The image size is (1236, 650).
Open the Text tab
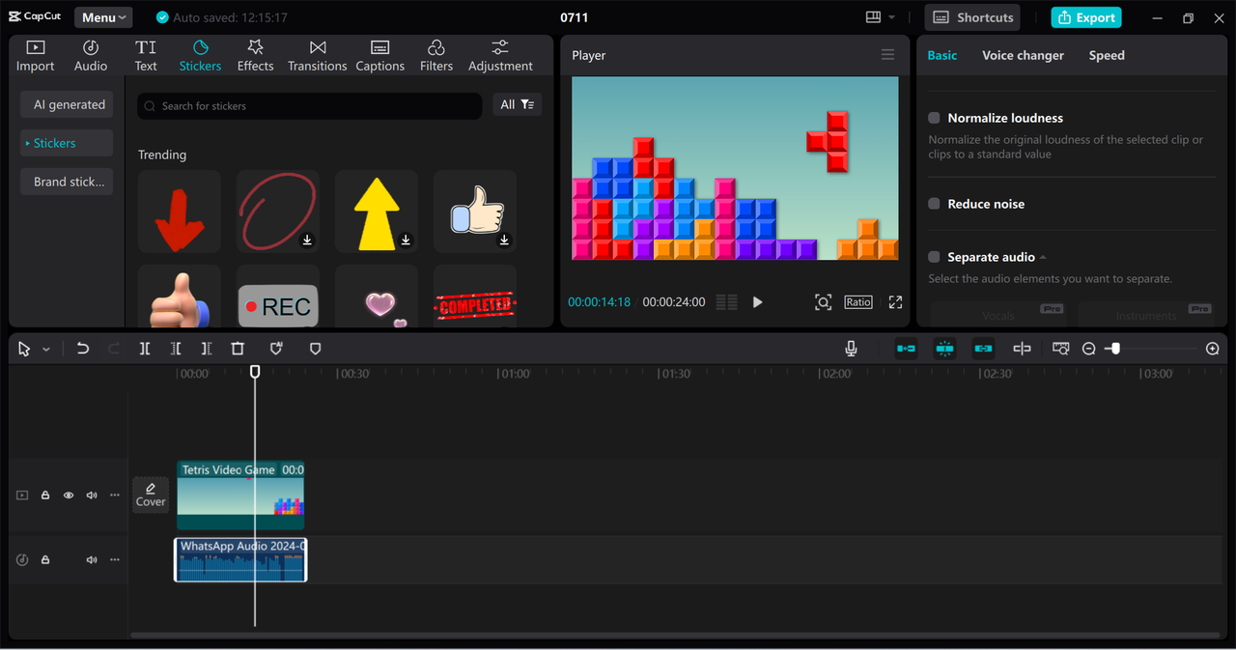tap(146, 56)
